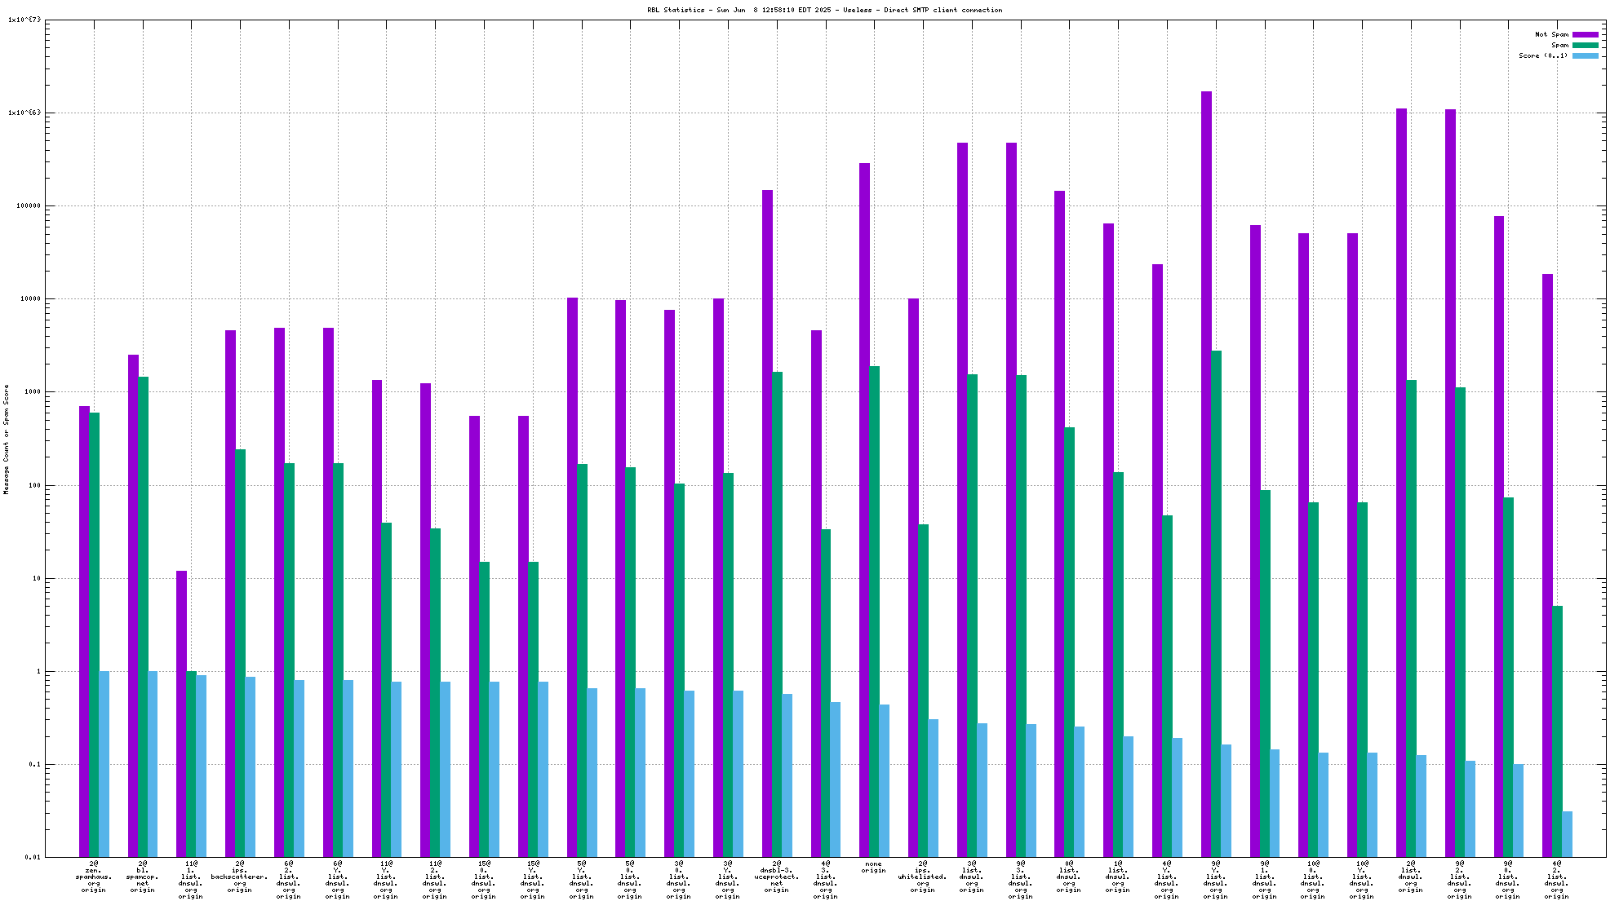Click the zen.spamhaus.org axis label
This screenshot has width=1619, height=910.
click(94, 877)
